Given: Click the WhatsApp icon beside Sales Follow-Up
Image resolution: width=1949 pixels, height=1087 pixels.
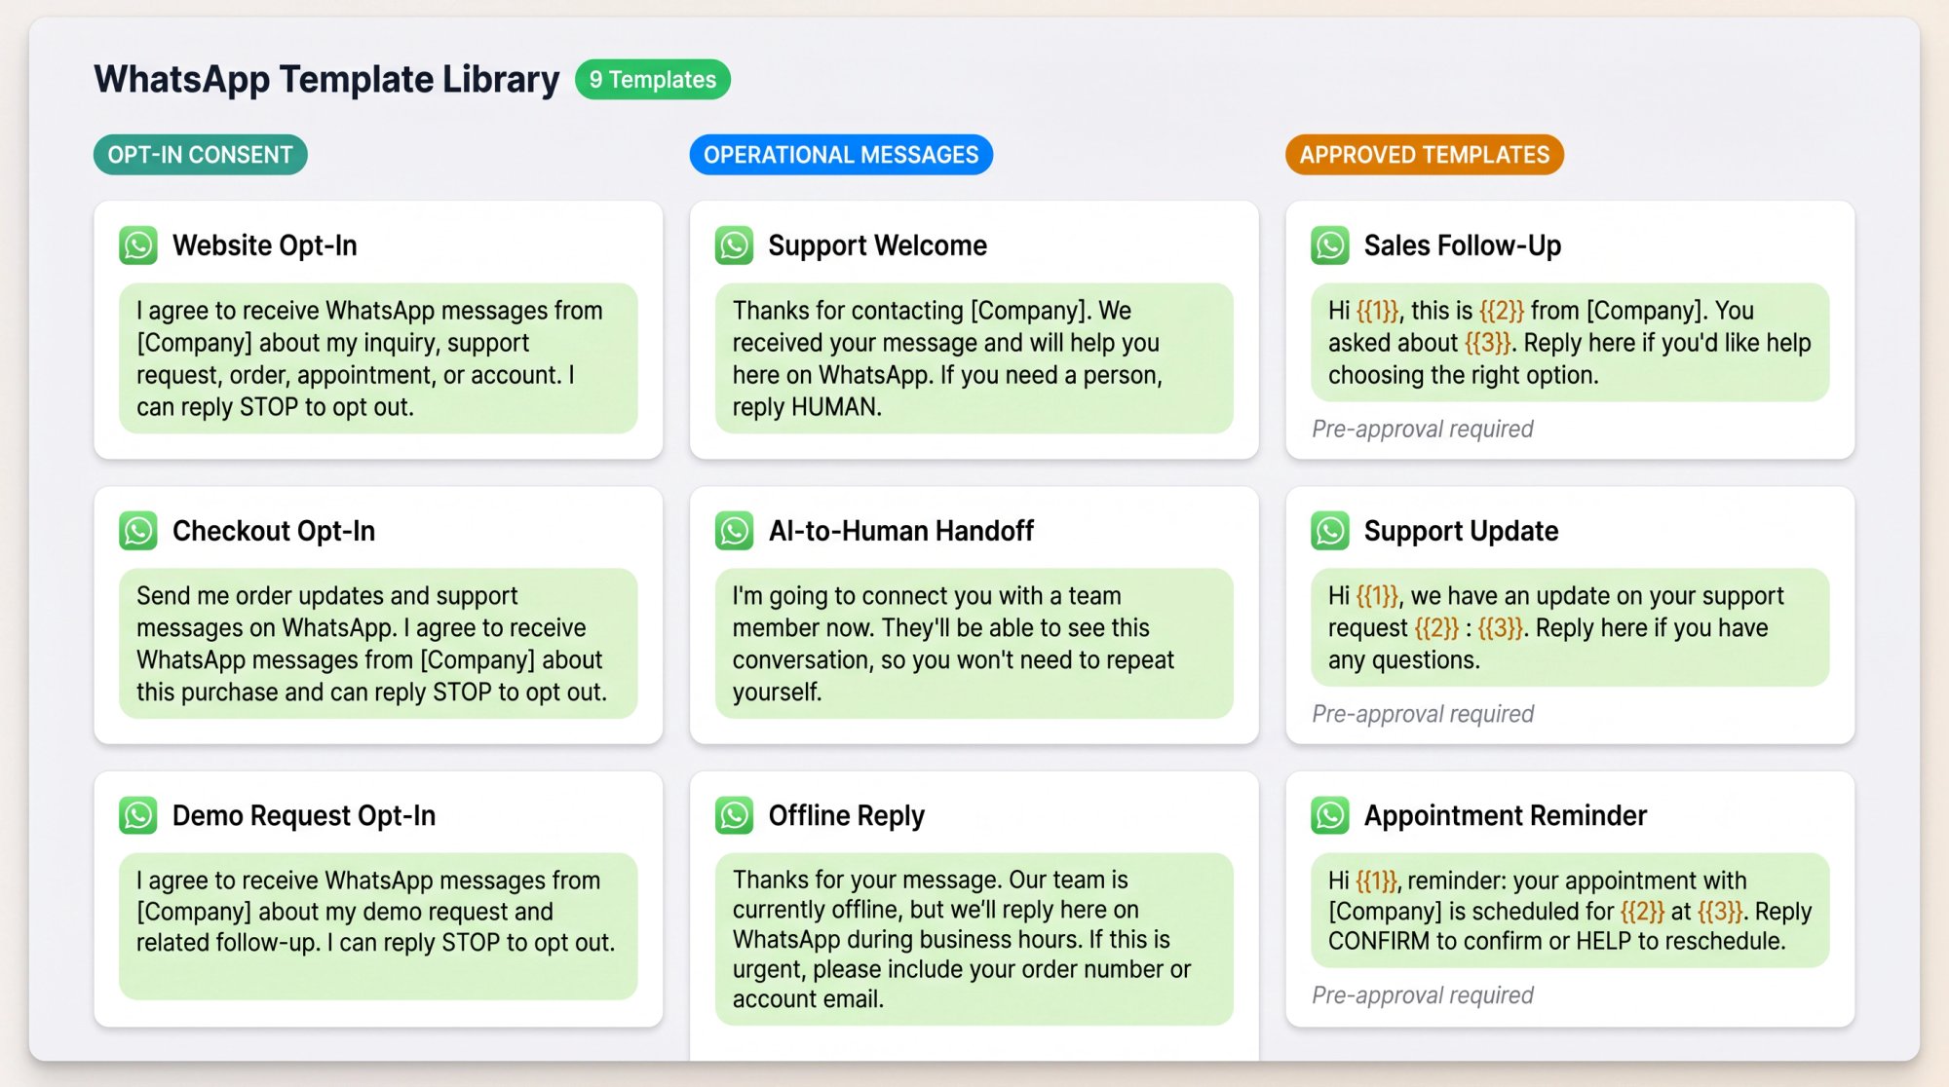Looking at the screenshot, I should pos(1330,245).
